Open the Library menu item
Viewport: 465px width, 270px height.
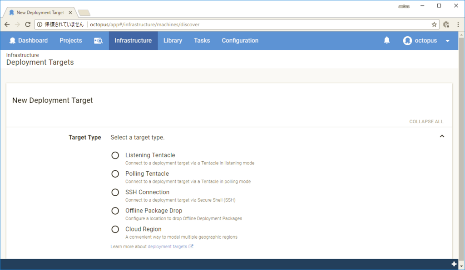[x=173, y=40]
